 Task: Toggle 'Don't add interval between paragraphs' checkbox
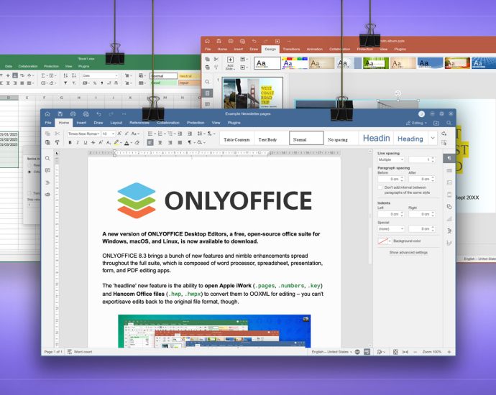pos(380,187)
